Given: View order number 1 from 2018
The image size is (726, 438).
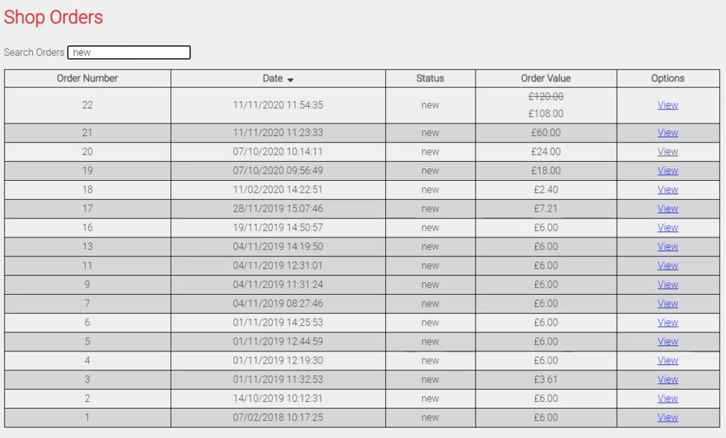Looking at the screenshot, I should [x=667, y=418].
